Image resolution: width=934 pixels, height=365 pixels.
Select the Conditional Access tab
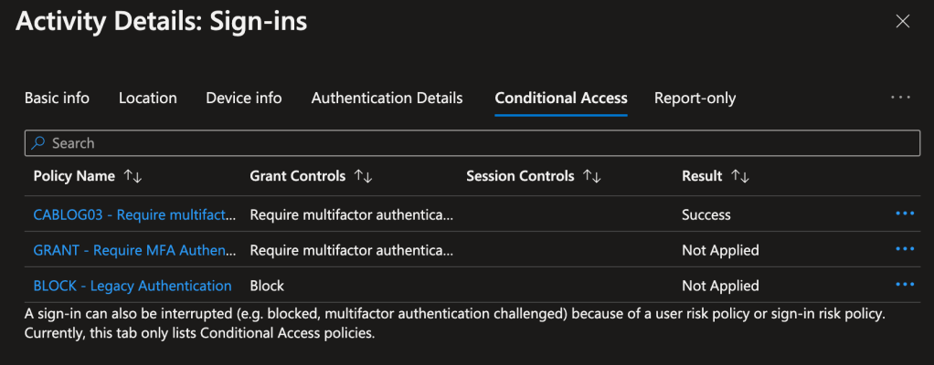pyautogui.click(x=561, y=98)
